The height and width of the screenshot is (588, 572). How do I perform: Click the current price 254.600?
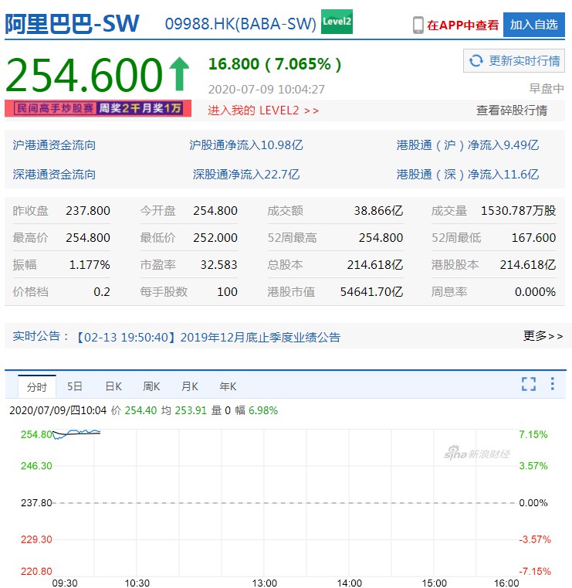click(84, 74)
